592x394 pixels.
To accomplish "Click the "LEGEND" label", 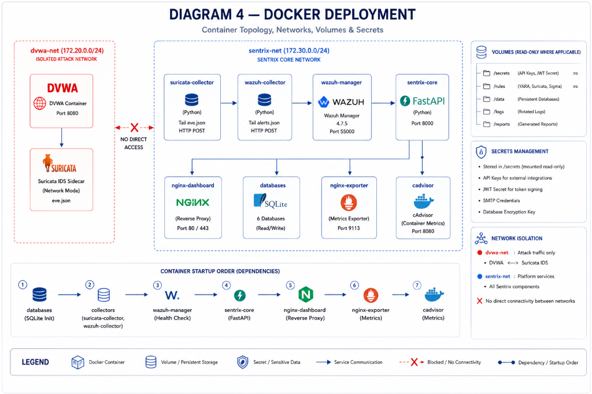I will tap(35, 362).
